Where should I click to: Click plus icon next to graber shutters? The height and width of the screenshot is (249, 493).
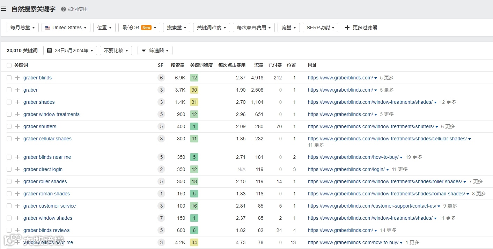tap(17, 126)
